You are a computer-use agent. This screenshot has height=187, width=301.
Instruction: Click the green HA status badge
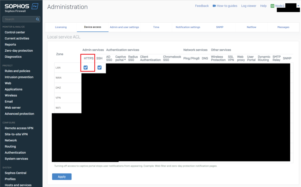[x=272, y=6]
